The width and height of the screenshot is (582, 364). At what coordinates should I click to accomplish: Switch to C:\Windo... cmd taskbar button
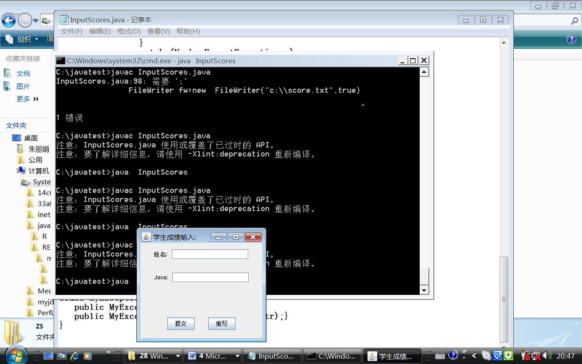(332, 356)
